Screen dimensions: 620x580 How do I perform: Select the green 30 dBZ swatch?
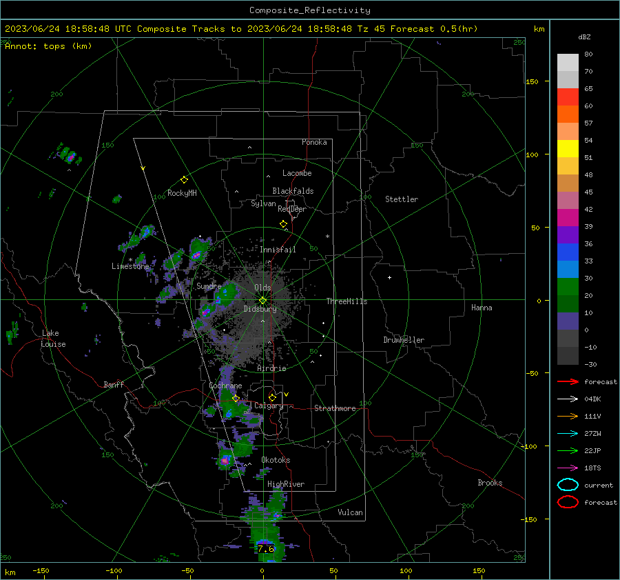click(x=568, y=286)
